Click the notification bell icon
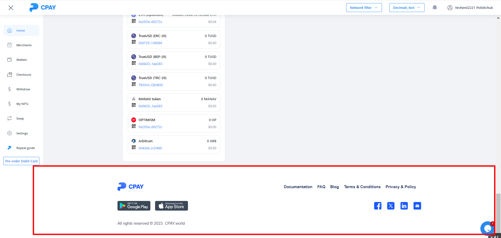Screen dimensions: 501x238 pos(435,8)
